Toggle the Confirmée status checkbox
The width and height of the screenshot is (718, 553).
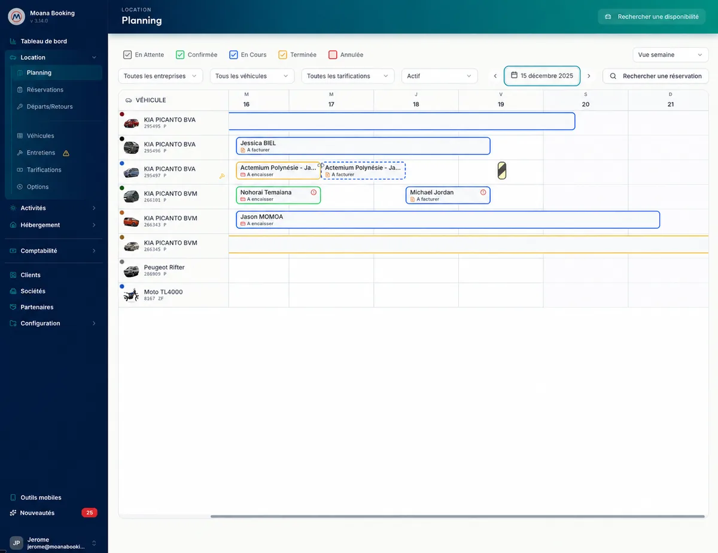pos(180,54)
